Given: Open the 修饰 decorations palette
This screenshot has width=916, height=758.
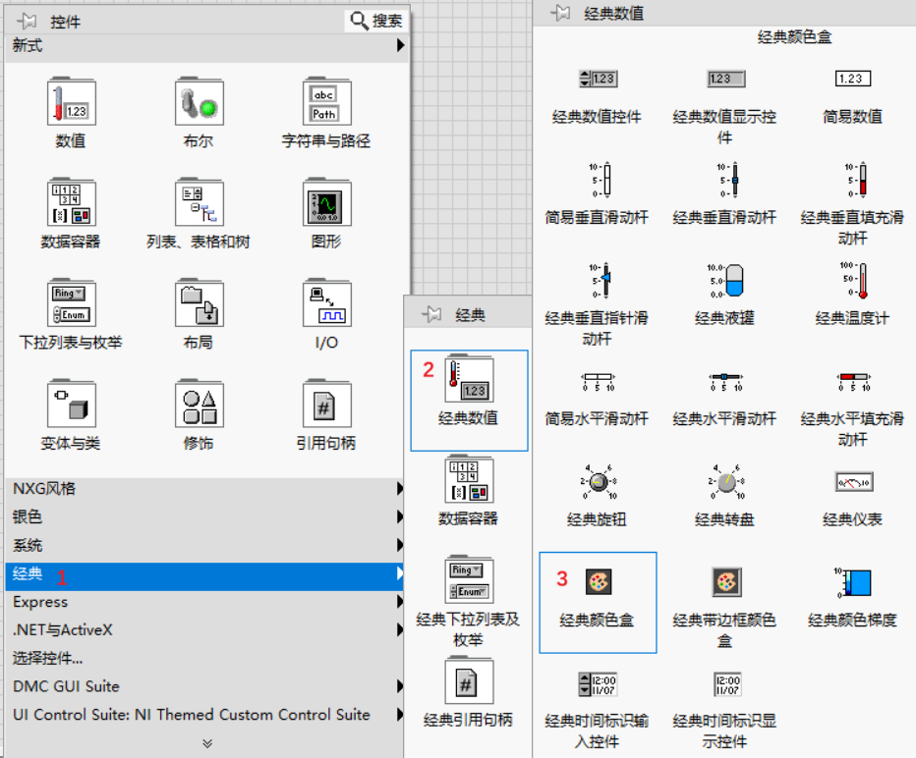Looking at the screenshot, I should coord(199,405).
